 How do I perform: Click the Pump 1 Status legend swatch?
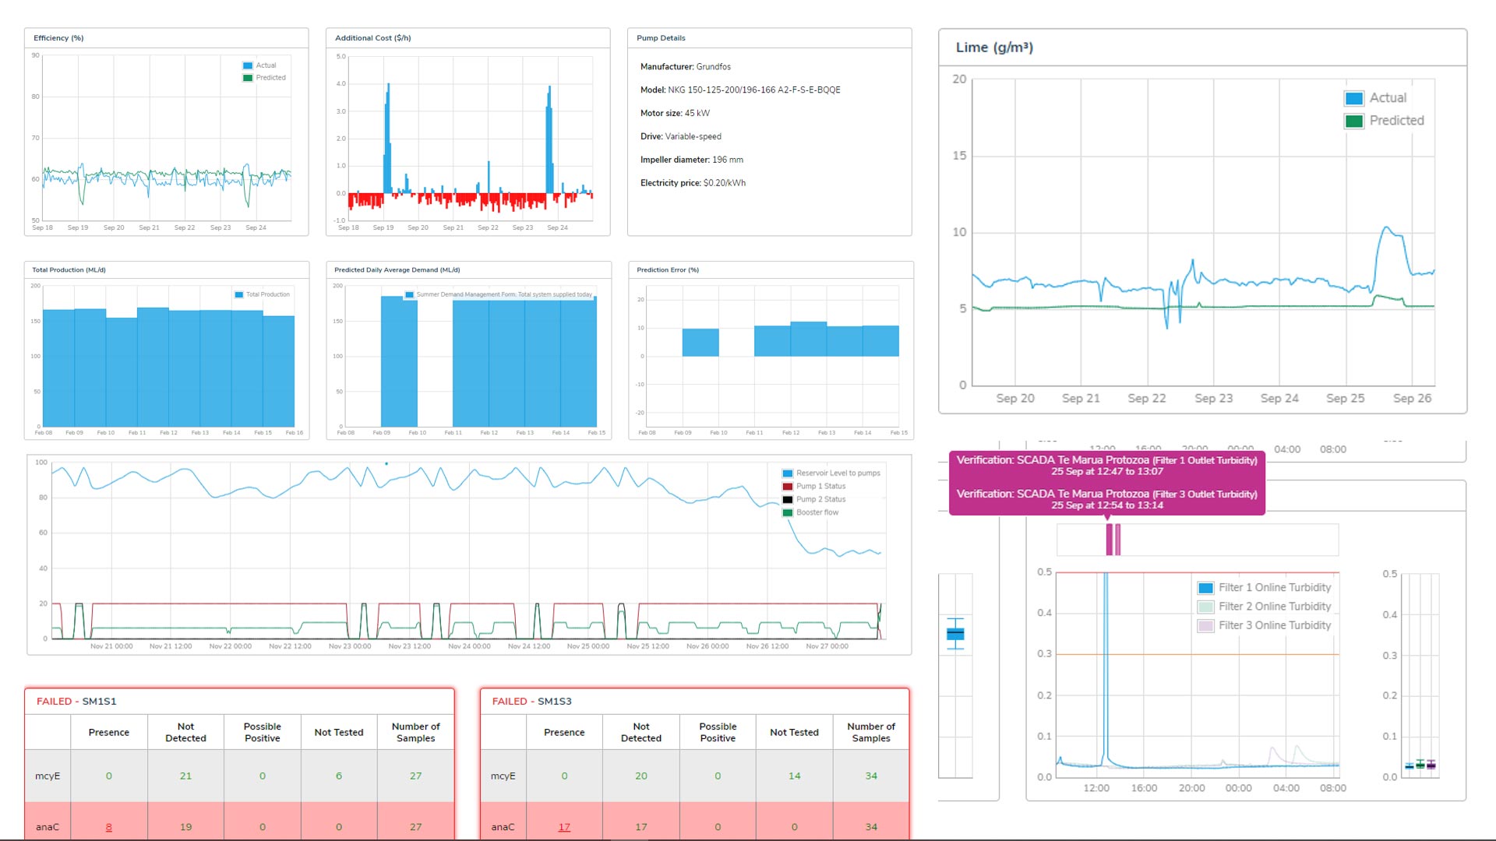[x=788, y=487]
